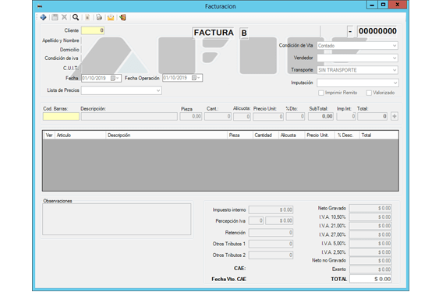
Task: Click the Observaciones text area
Action: [x=117, y=219]
